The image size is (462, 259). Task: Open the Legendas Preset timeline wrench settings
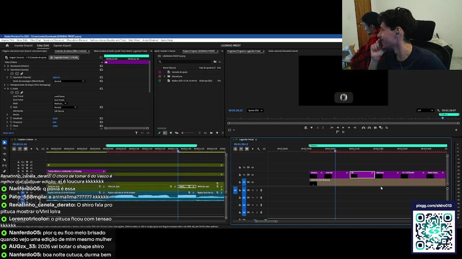[x=258, y=149]
